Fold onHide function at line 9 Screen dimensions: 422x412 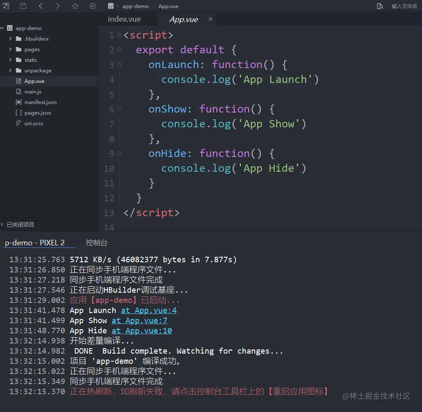(120, 154)
